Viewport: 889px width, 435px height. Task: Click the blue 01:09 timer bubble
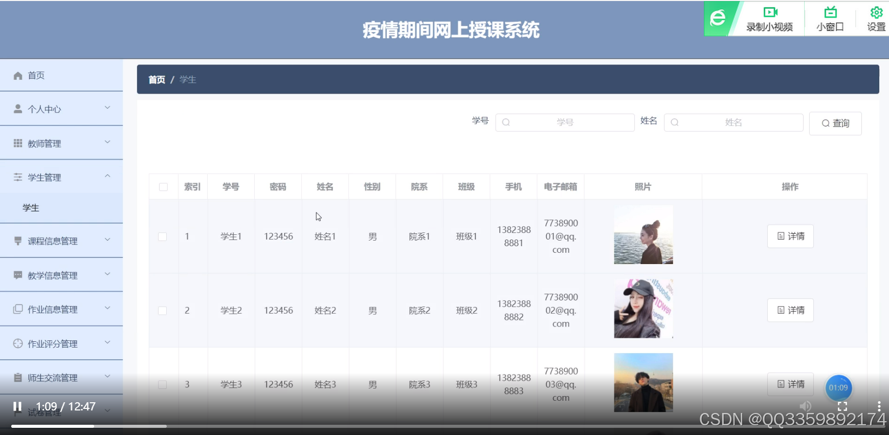[x=838, y=388]
